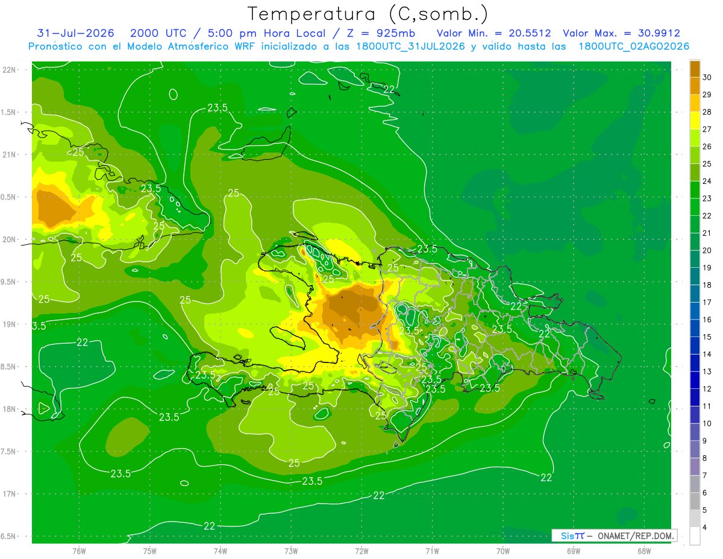Click the latitude axis label "19N"
Image resolution: width=723 pixels, height=559 pixels.
point(10,324)
